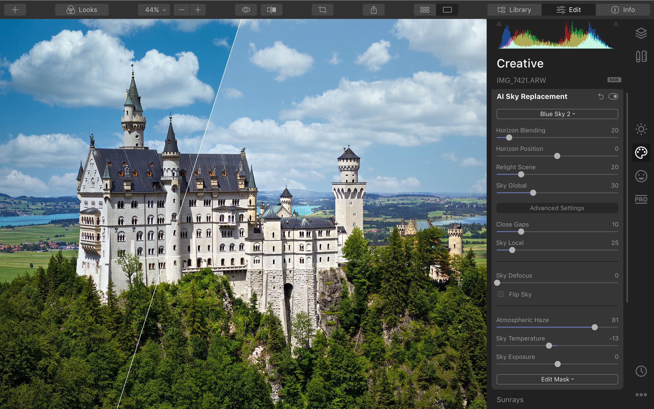Click the before/after divider line
The height and width of the screenshot is (409, 654).
179,214
